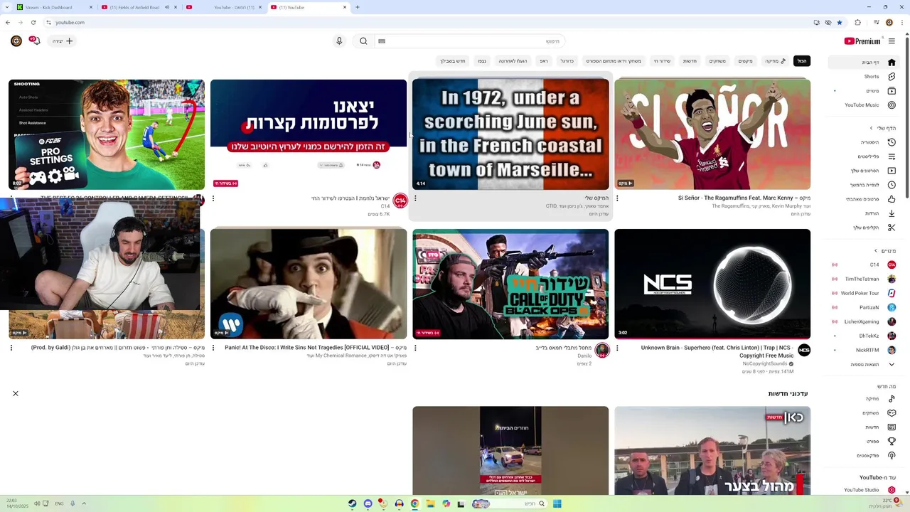The width and height of the screenshot is (910, 512).
Task: Select the 'משחקים' filter chip
Action: point(717,61)
